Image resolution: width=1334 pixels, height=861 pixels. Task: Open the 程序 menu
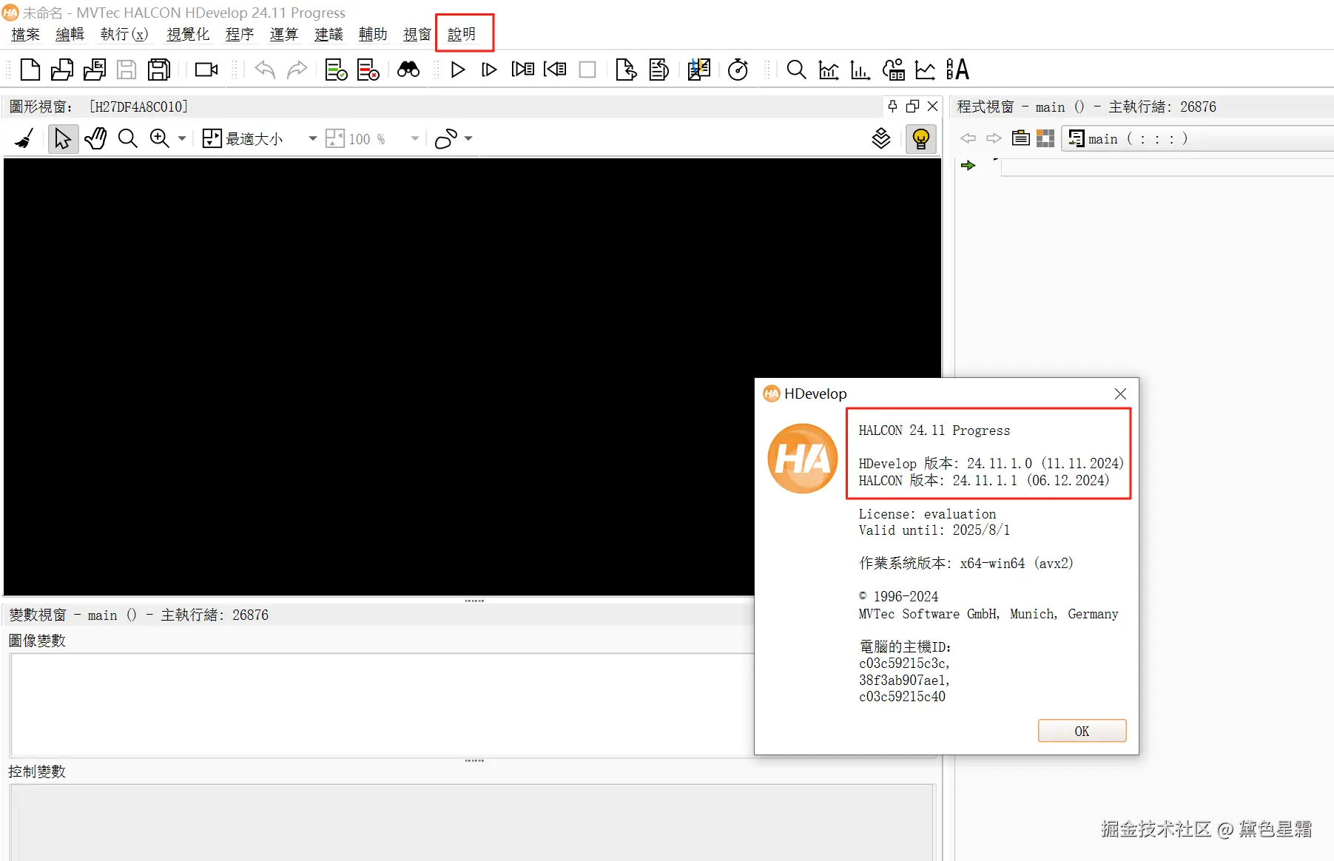coord(240,34)
